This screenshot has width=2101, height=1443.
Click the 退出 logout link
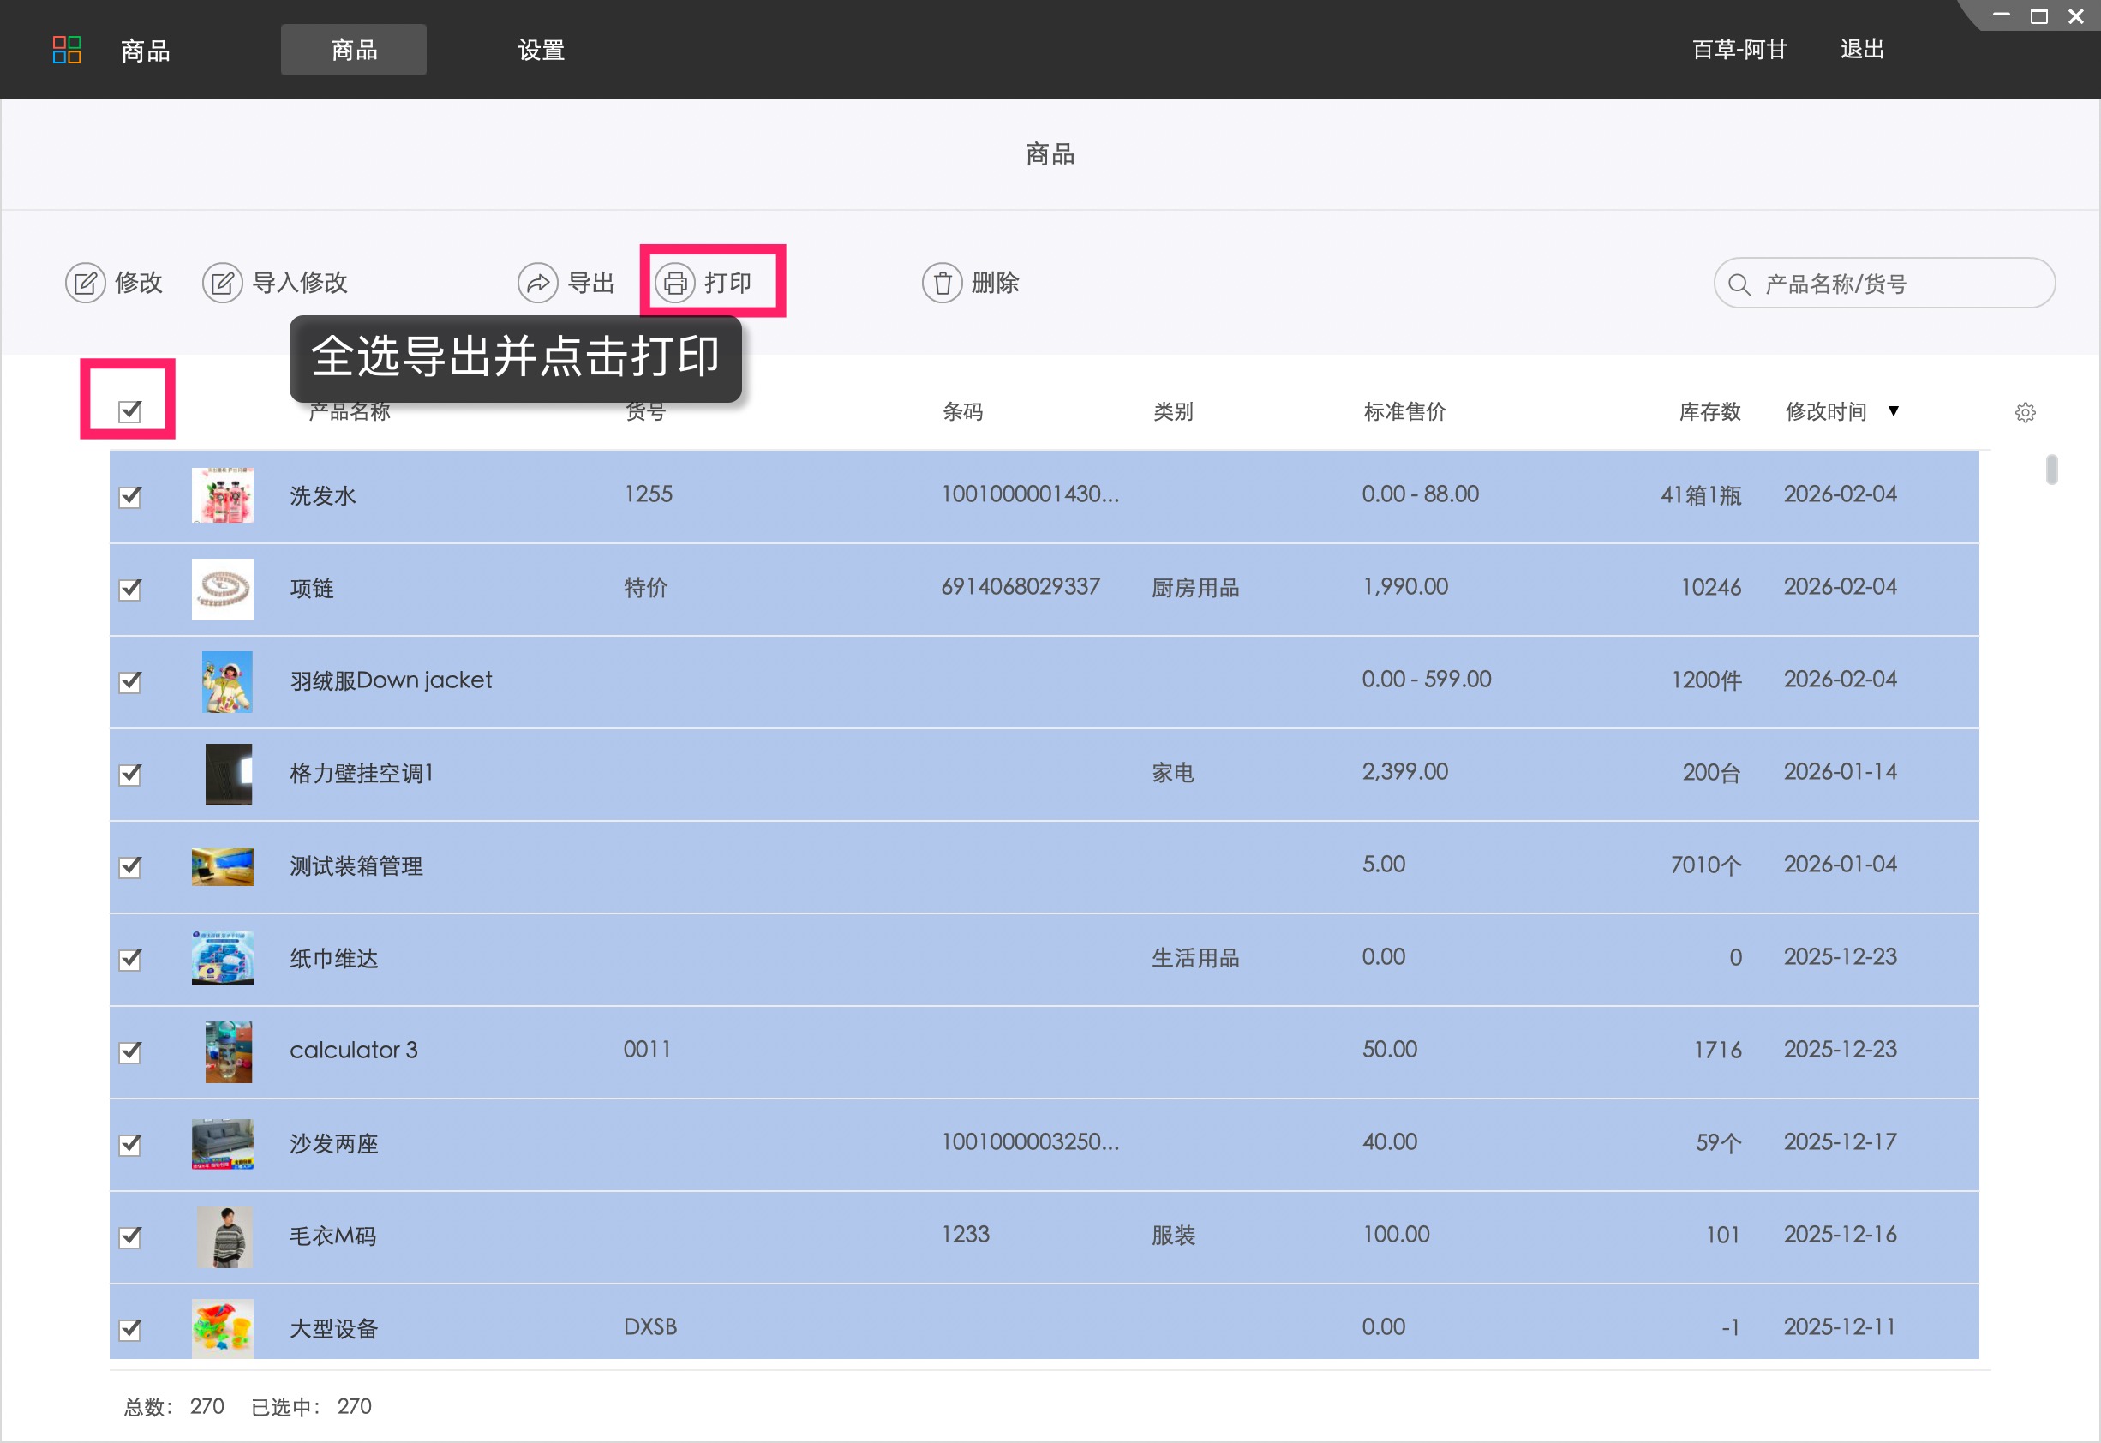point(1861,50)
